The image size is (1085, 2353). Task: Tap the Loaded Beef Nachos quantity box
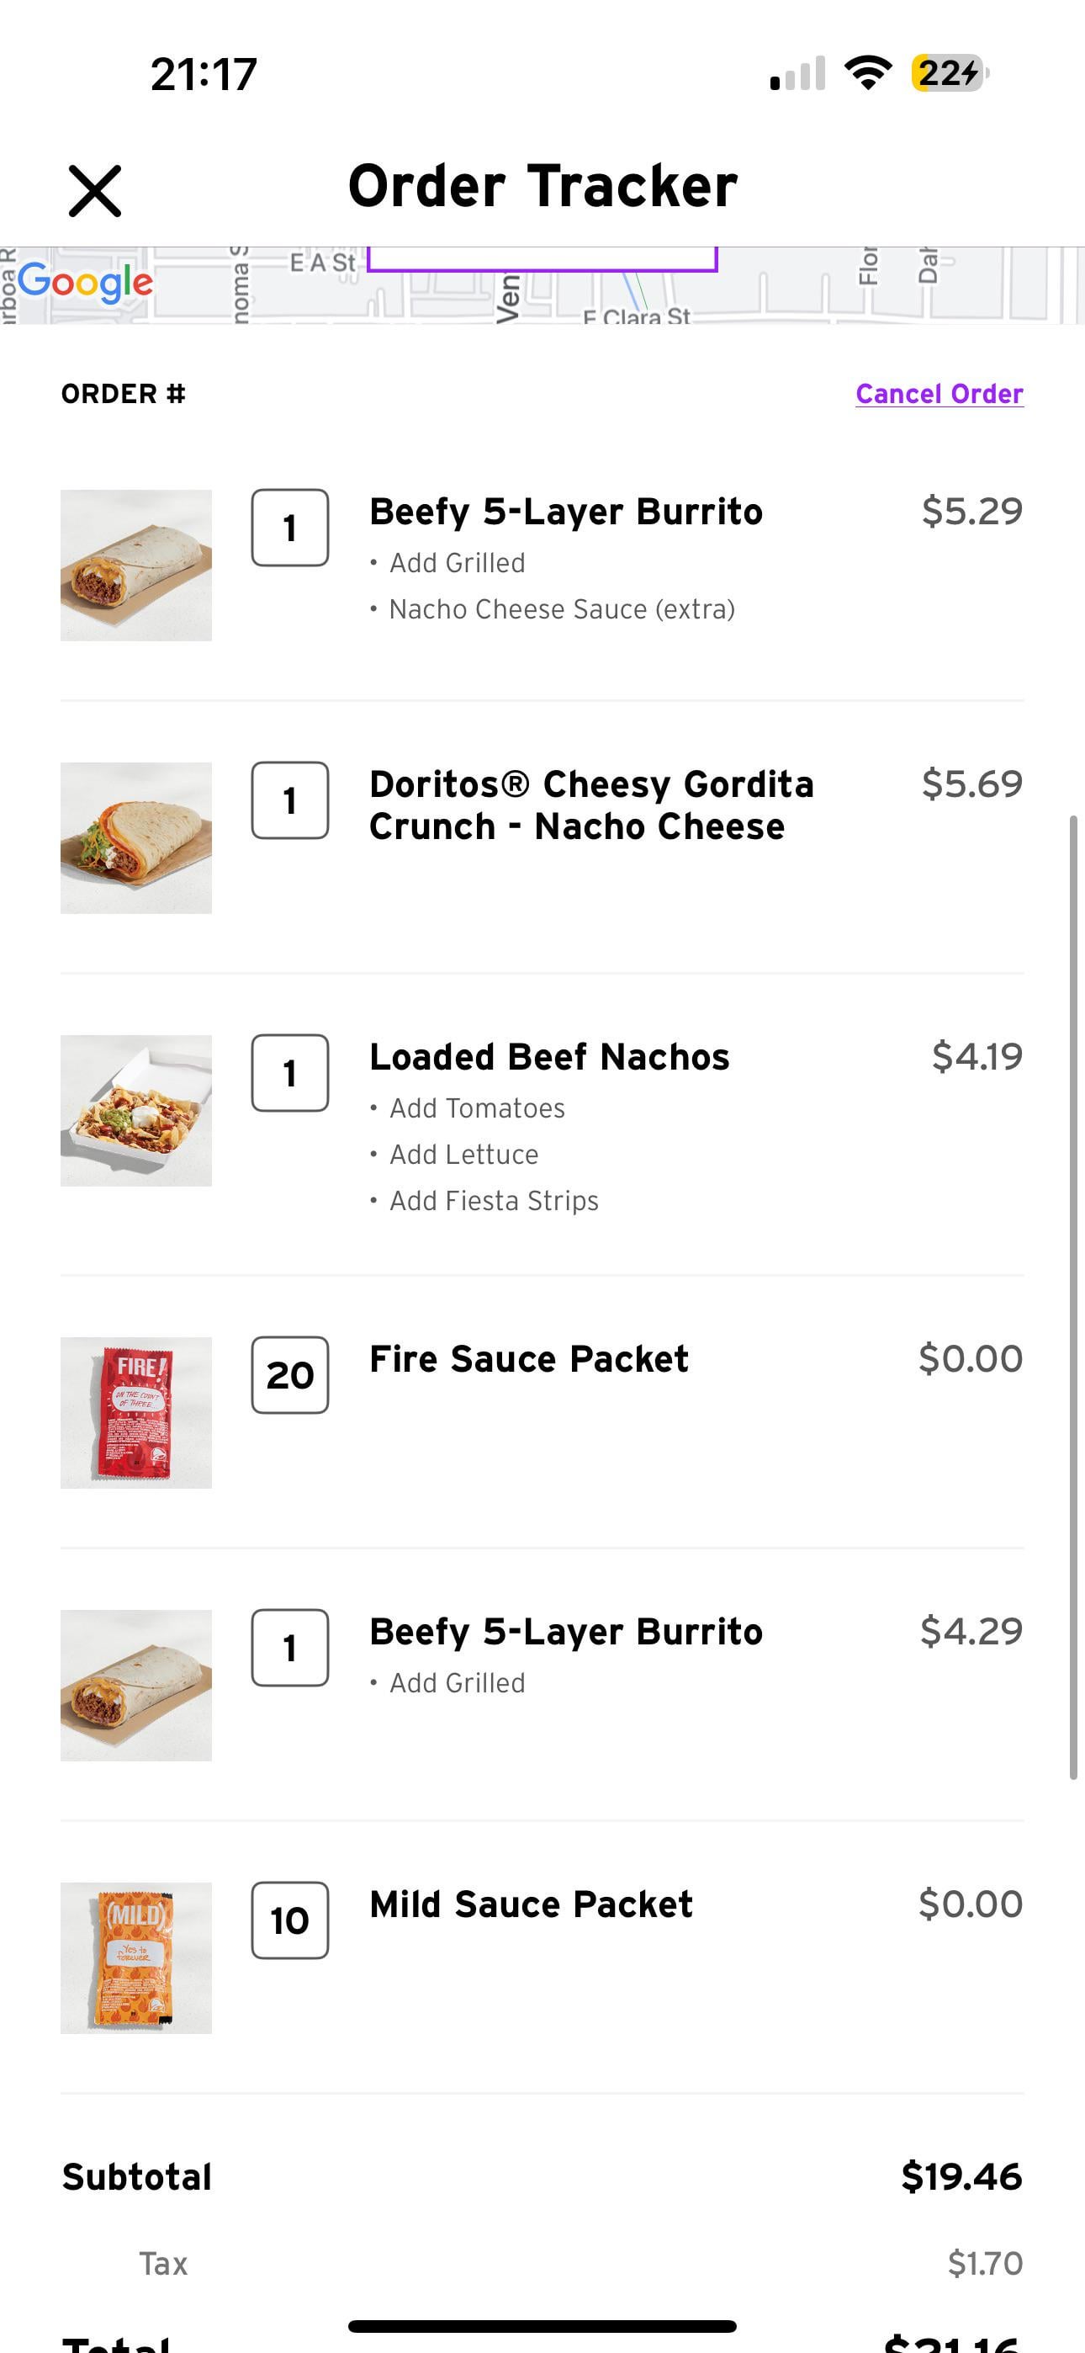289,1072
